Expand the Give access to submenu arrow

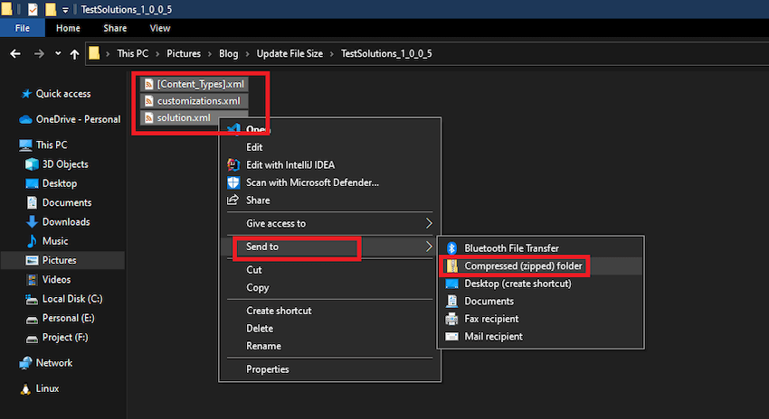[429, 223]
